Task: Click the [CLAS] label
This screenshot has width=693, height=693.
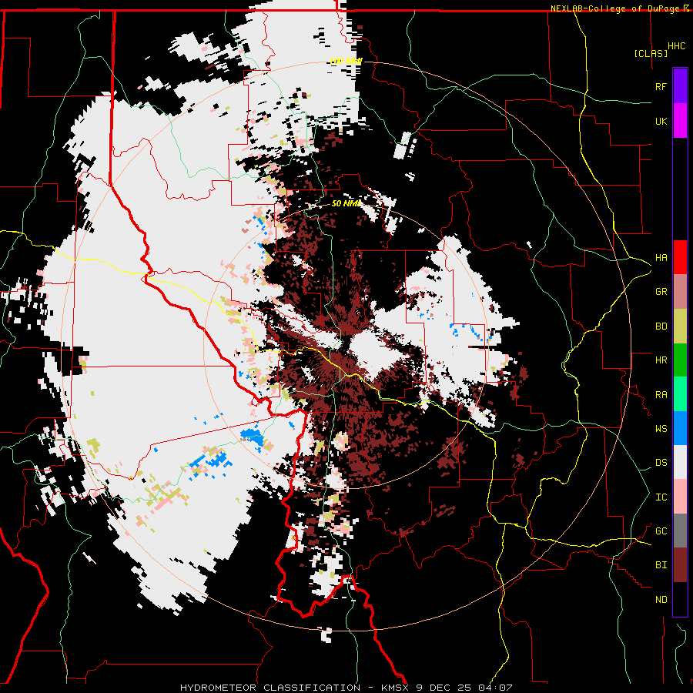Action: (651, 53)
